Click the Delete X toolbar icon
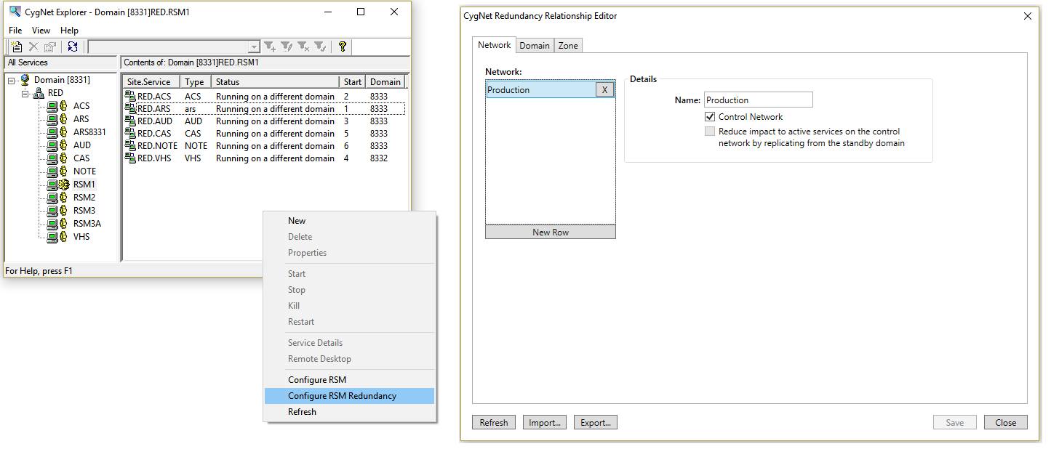1059x465 pixels. coord(33,46)
